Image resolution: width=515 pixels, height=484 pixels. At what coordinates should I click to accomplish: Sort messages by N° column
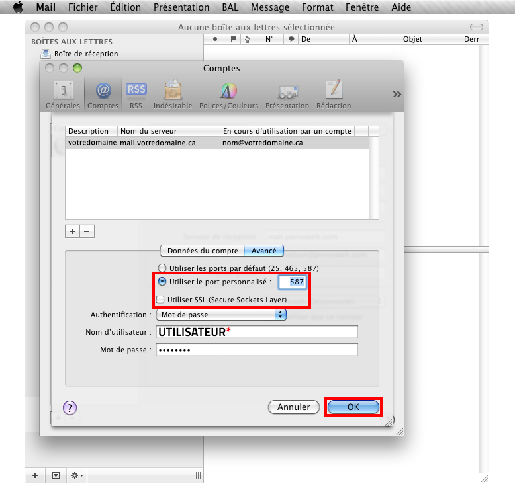(269, 39)
